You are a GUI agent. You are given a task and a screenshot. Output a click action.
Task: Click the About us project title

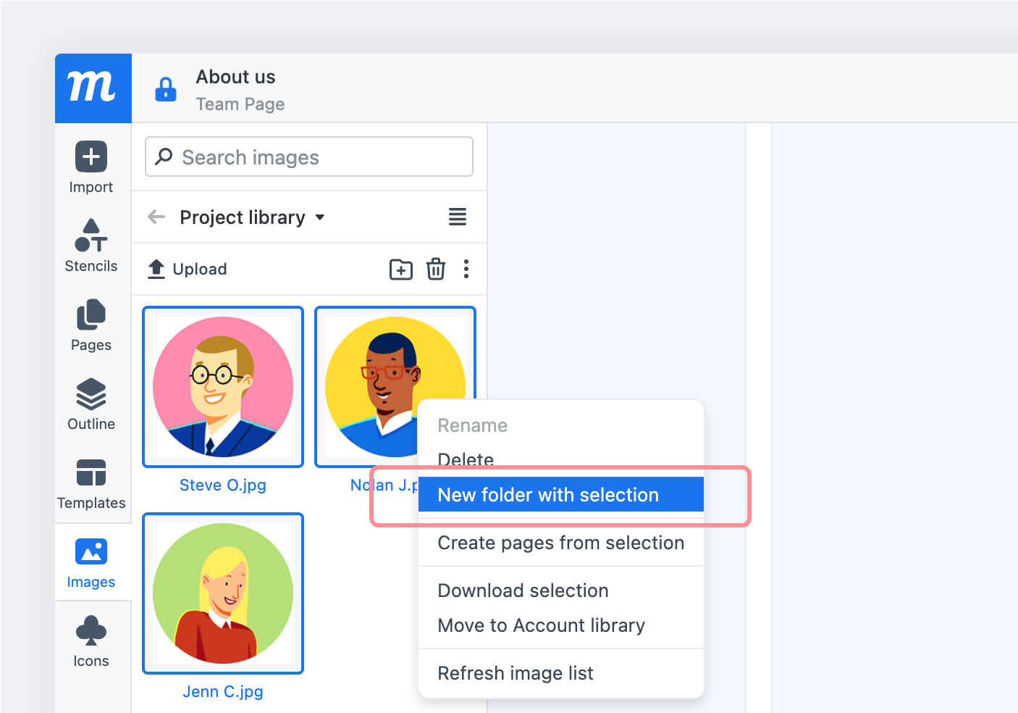[236, 77]
